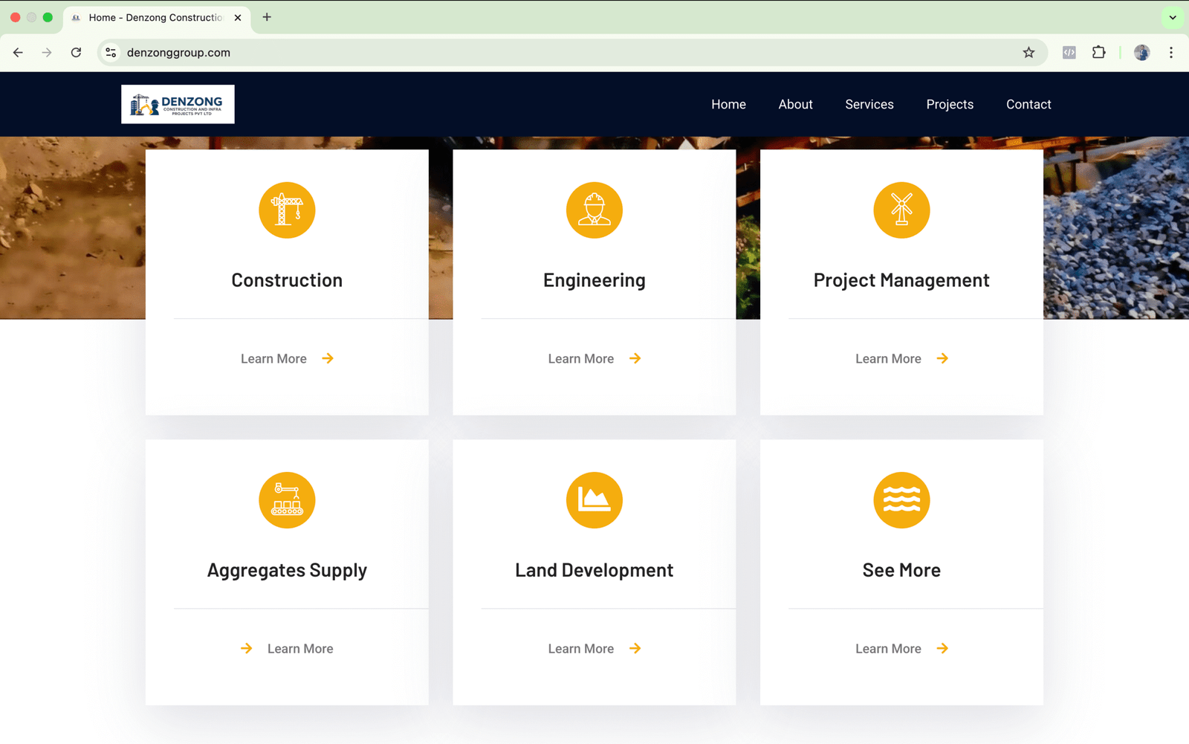Open the browser Extensions puzzle icon
The width and height of the screenshot is (1189, 744).
(1098, 53)
